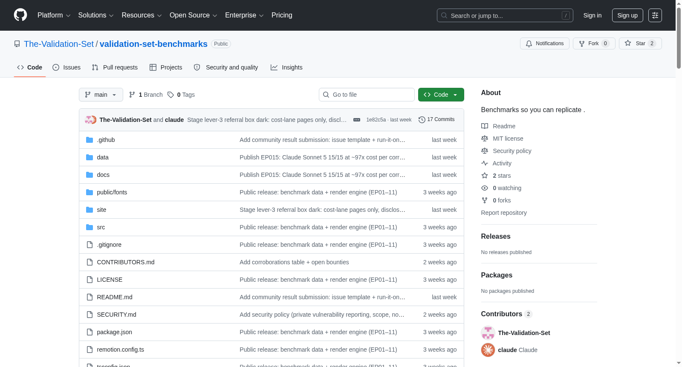Open the Pricing page

click(x=282, y=15)
